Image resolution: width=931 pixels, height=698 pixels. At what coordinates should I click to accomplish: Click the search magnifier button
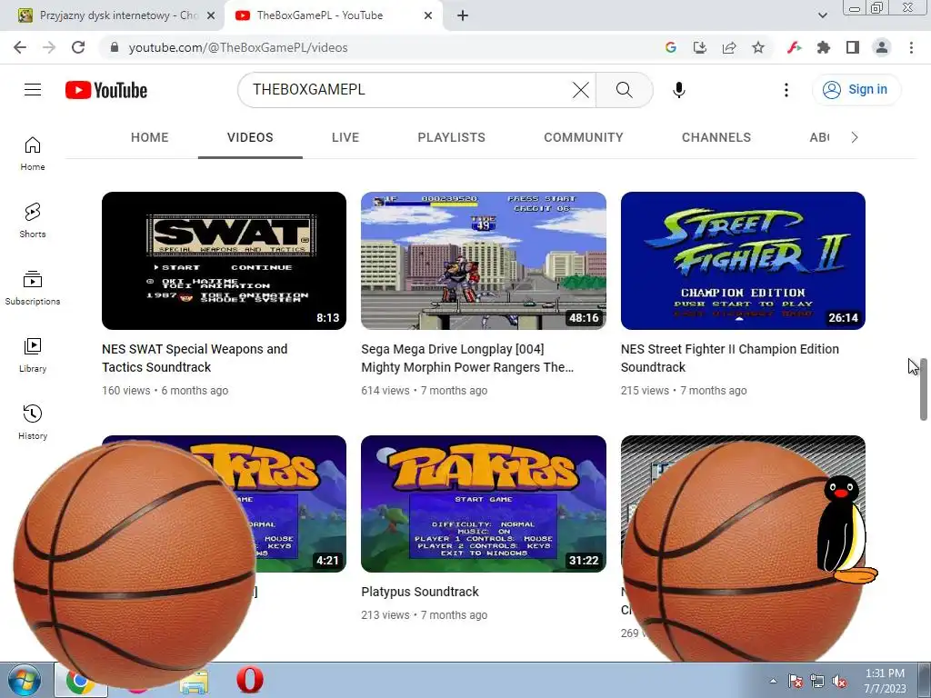point(624,90)
